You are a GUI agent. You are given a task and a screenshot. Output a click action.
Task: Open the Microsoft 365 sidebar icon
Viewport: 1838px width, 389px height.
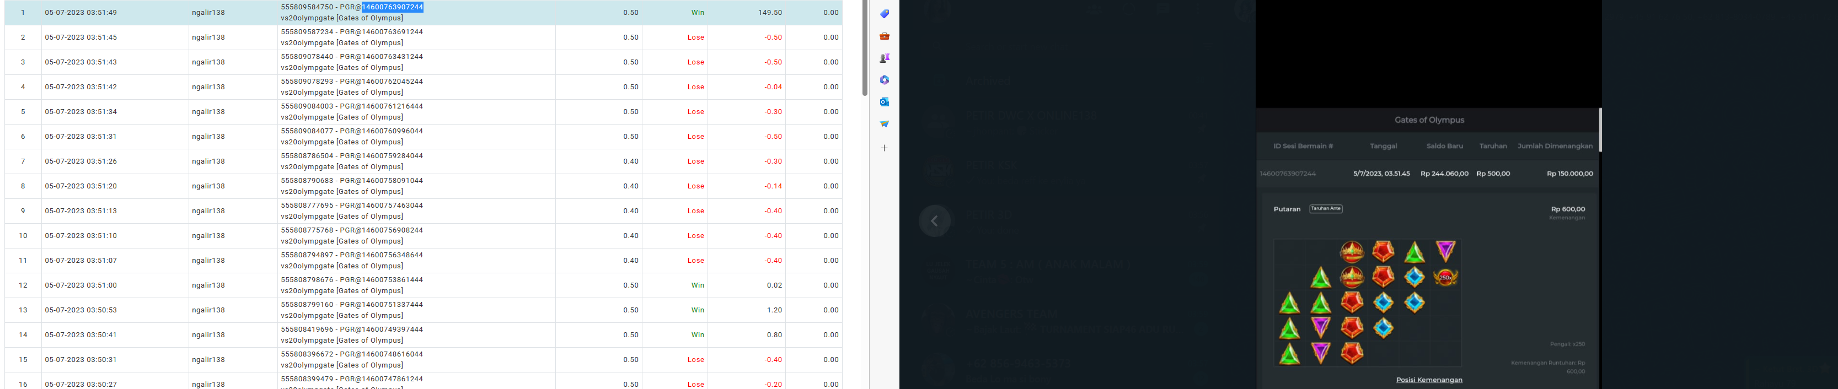pos(884,80)
